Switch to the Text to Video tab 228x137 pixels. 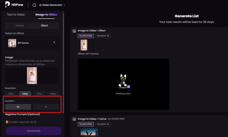(16, 15)
